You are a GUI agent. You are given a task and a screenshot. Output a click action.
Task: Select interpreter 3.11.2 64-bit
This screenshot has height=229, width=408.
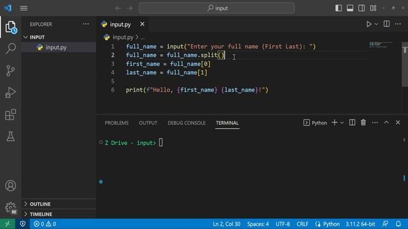pos(360,224)
